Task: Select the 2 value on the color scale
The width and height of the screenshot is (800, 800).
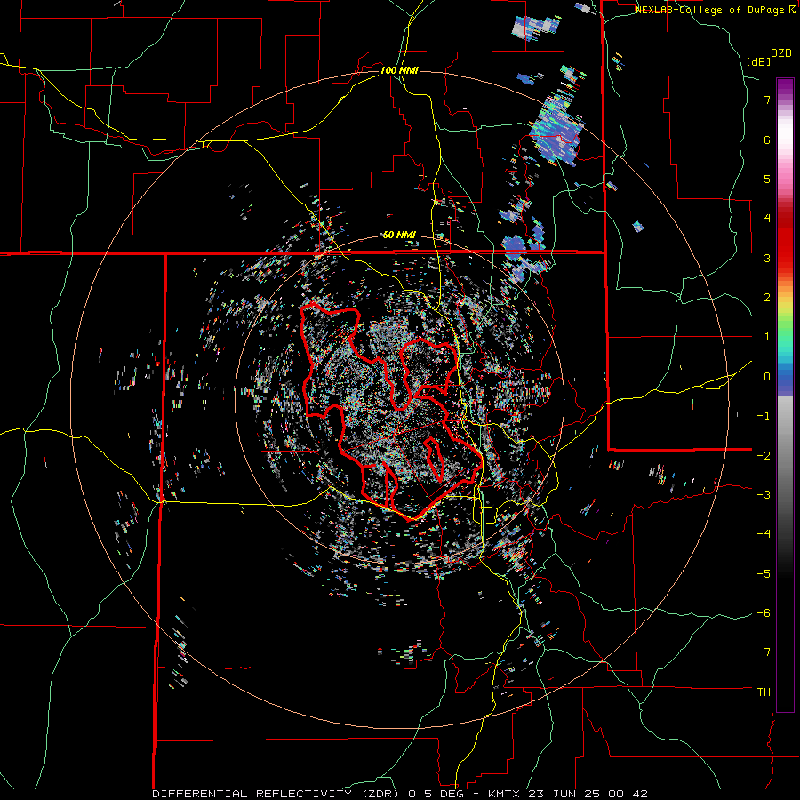Action: (767, 298)
